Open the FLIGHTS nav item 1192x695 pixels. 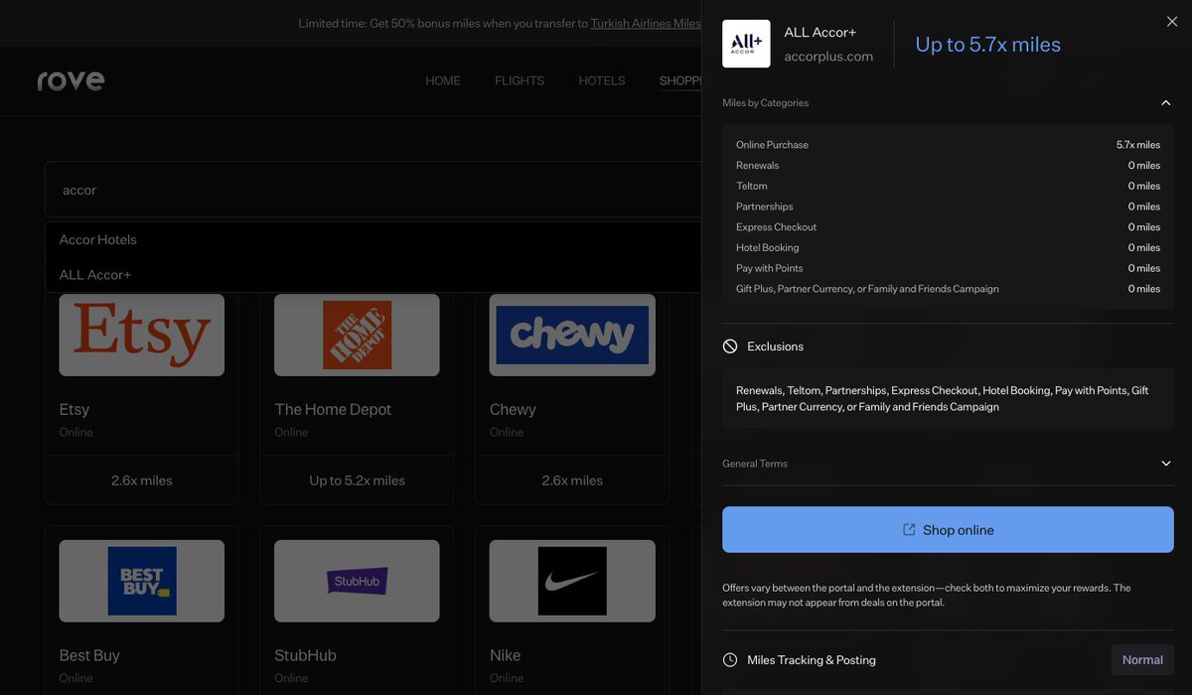click(520, 80)
